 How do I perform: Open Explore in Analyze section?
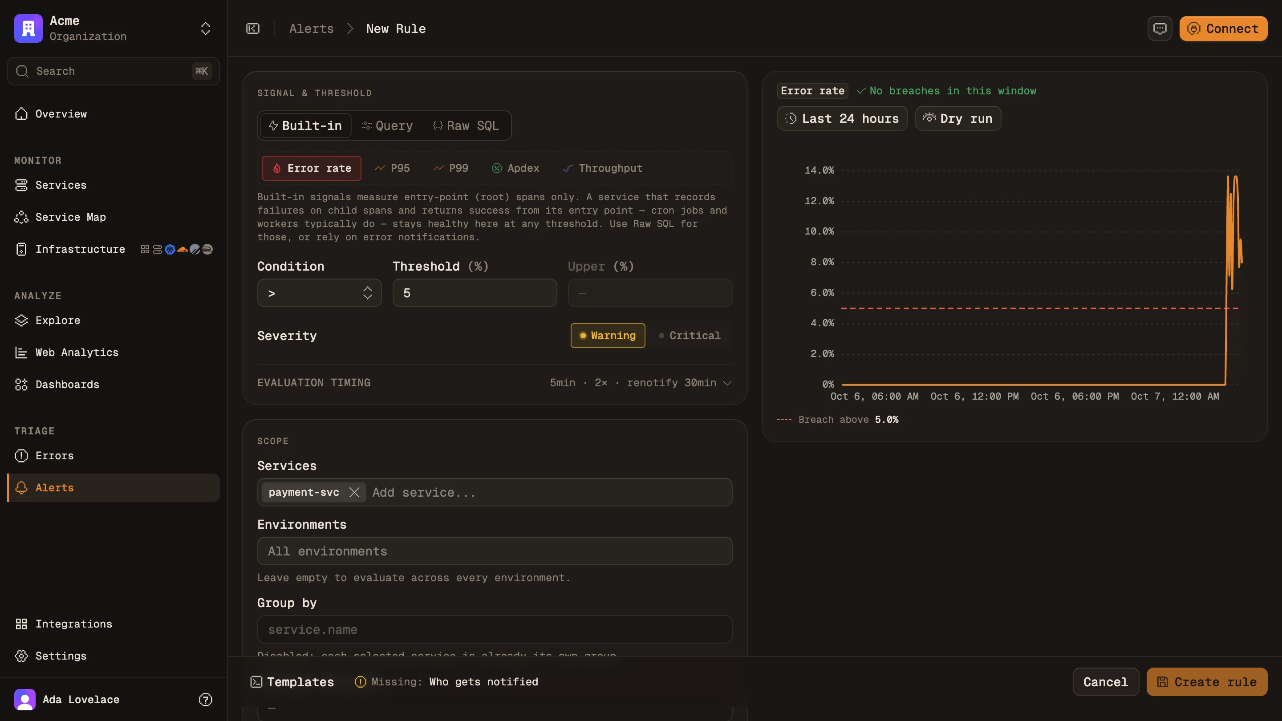tap(114, 320)
